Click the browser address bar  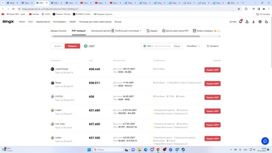pos(128,9)
